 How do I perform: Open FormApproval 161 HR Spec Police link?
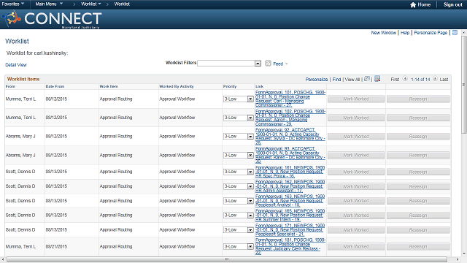pyautogui.click(x=290, y=172)
